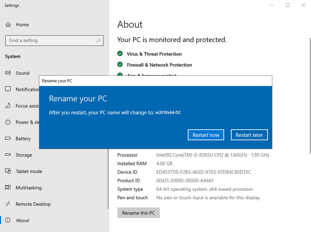Select Tablet mode in sidebar

(29, 171)
